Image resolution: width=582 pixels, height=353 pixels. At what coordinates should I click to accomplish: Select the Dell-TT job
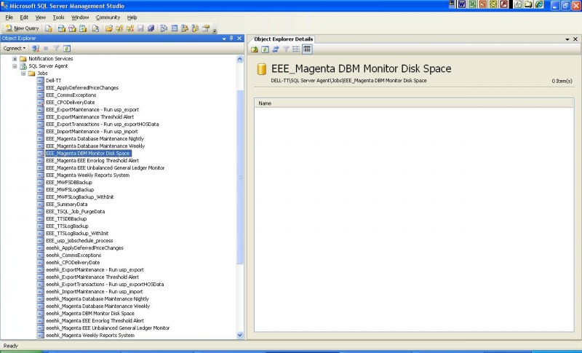[53, 81]
